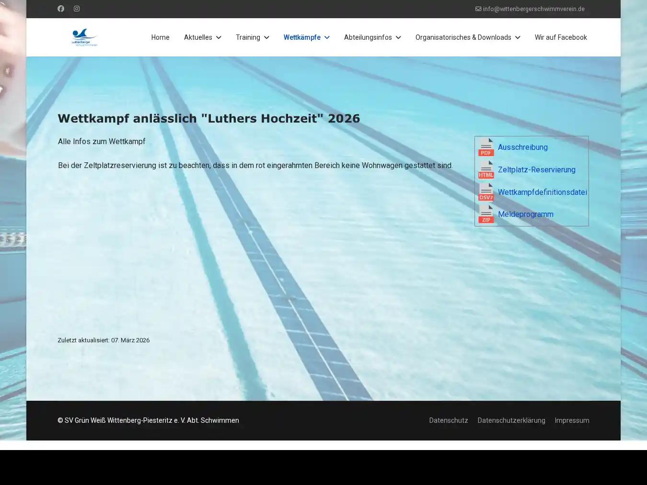Open the Impressum footer link
Viewport: 647px width, 485px height.
pos(572,420)
